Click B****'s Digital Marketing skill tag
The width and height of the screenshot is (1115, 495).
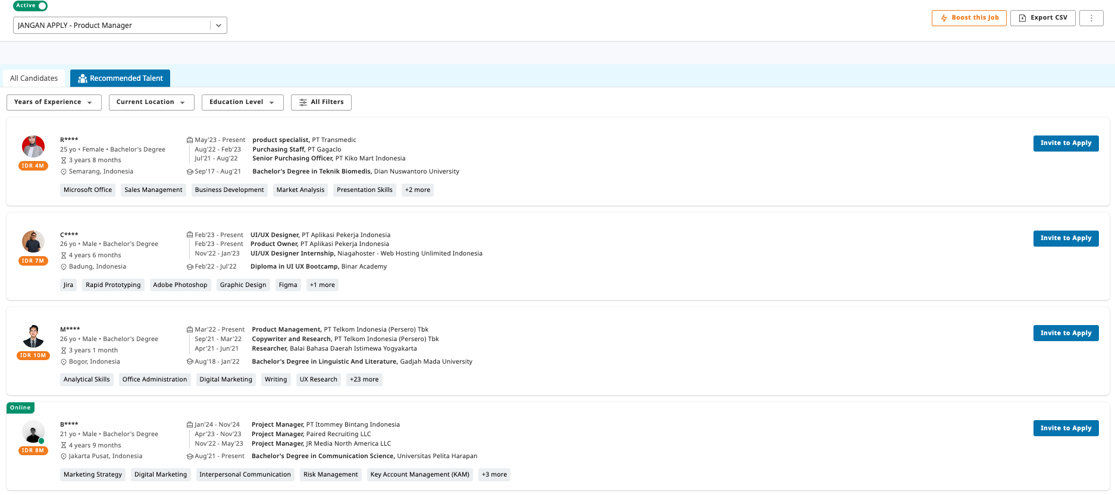point(161,475)
